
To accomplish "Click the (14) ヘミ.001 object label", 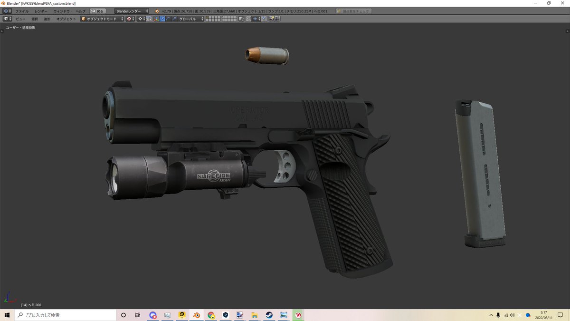I will 31,305.
